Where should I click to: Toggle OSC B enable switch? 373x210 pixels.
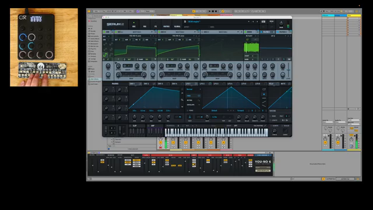tap(159, 32)
